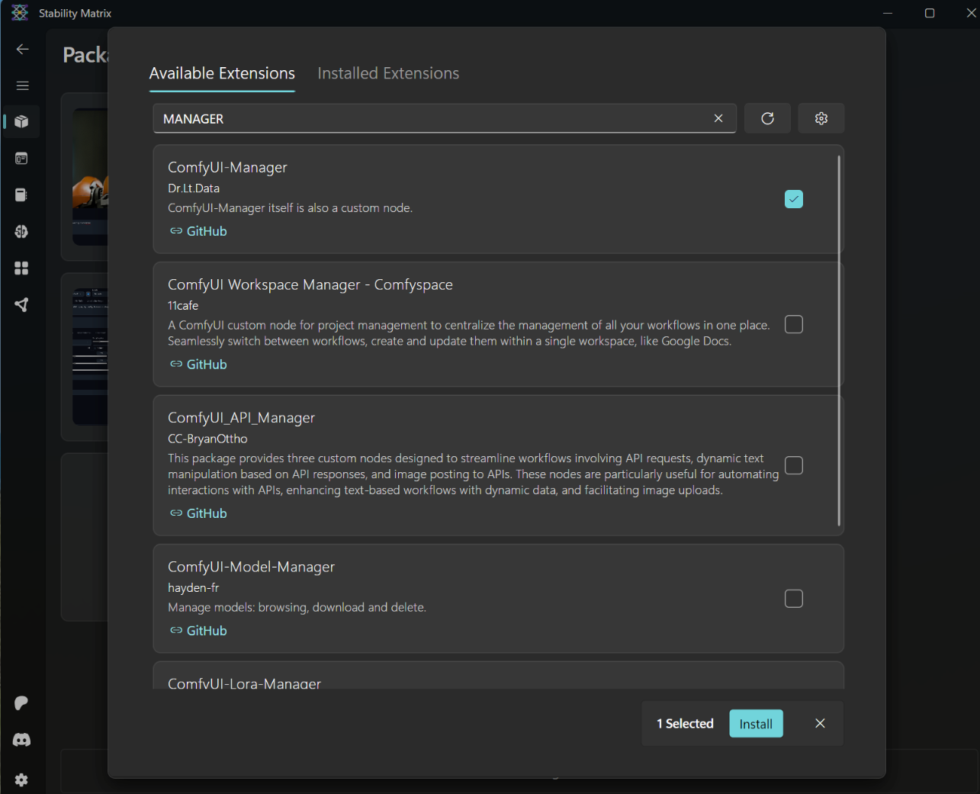
Task: Open the Workflows paper-plane icon
Action: (21, 305)
